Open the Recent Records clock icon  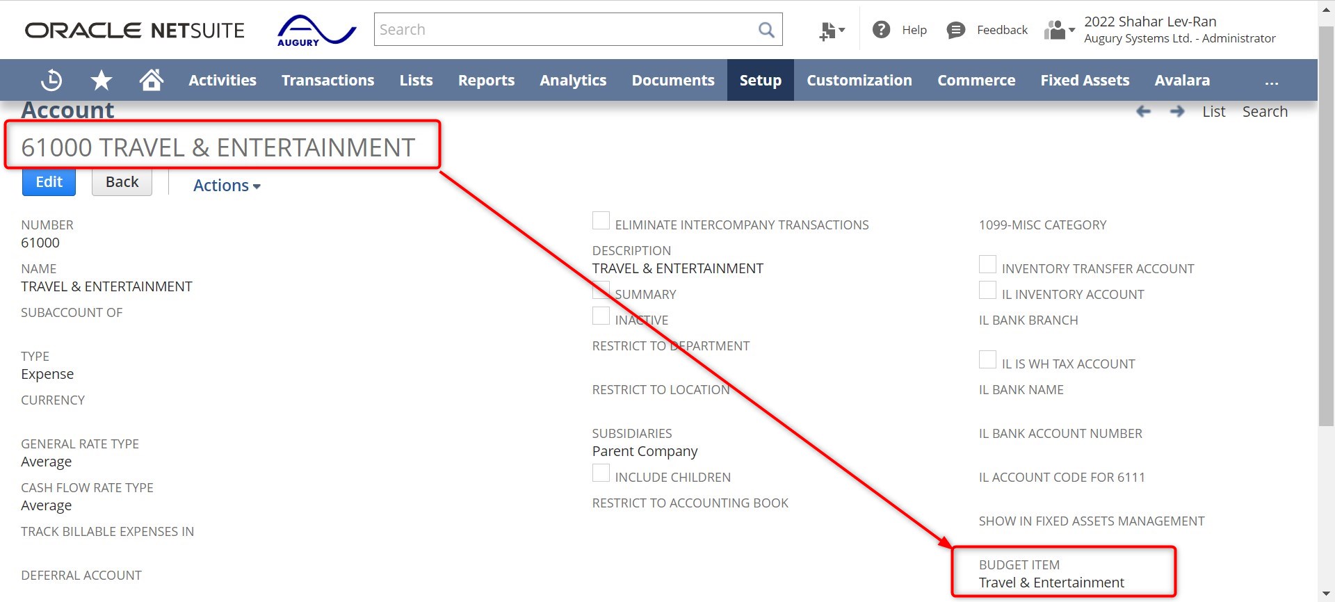coord(51,81)
